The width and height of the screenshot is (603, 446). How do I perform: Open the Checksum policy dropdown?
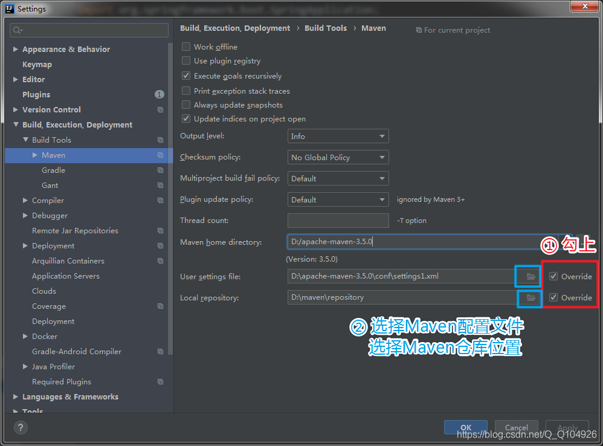coord(338,157)
